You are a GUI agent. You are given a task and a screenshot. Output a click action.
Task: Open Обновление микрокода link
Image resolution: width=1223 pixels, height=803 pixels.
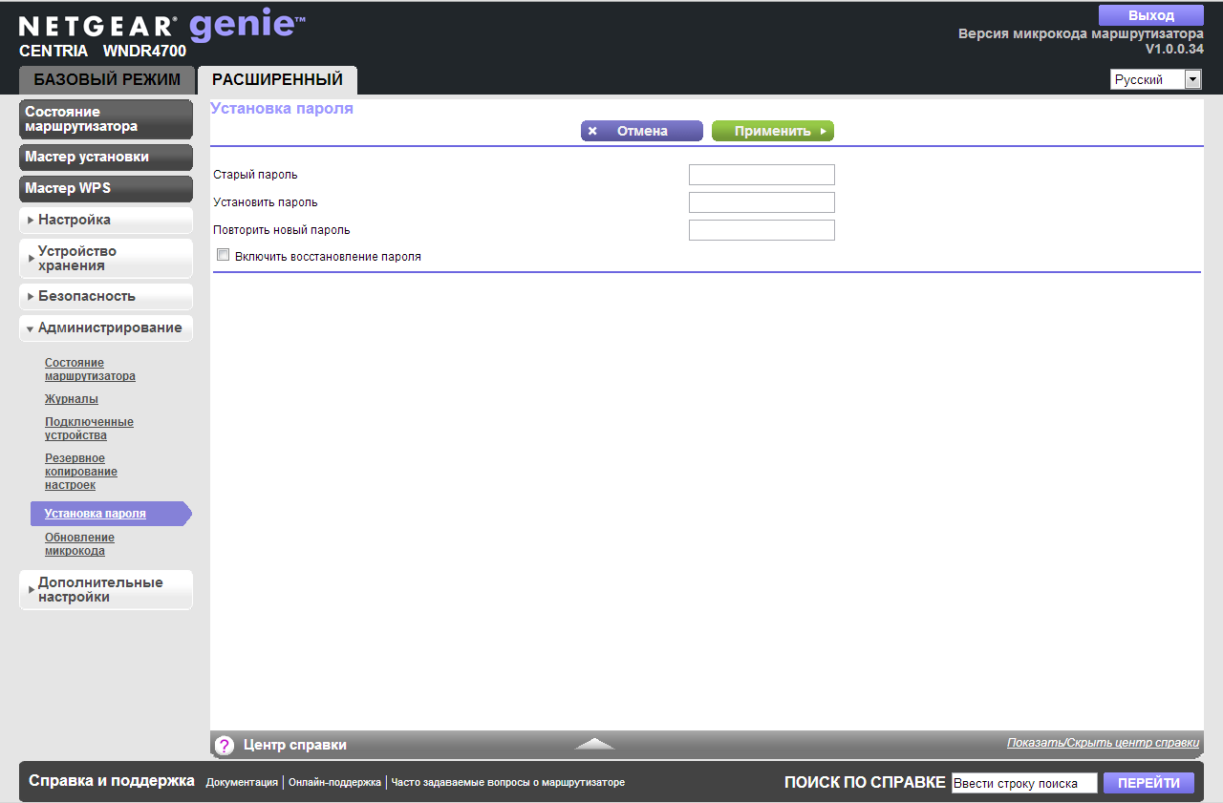coord(79,544)
